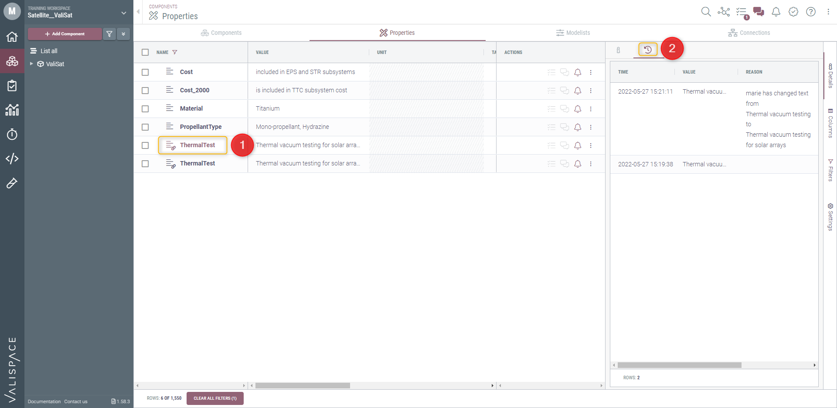The width and height of the screenshot is (837, 408).
Task: Open the details tab icon in side panel
Action: click(618, 50)
